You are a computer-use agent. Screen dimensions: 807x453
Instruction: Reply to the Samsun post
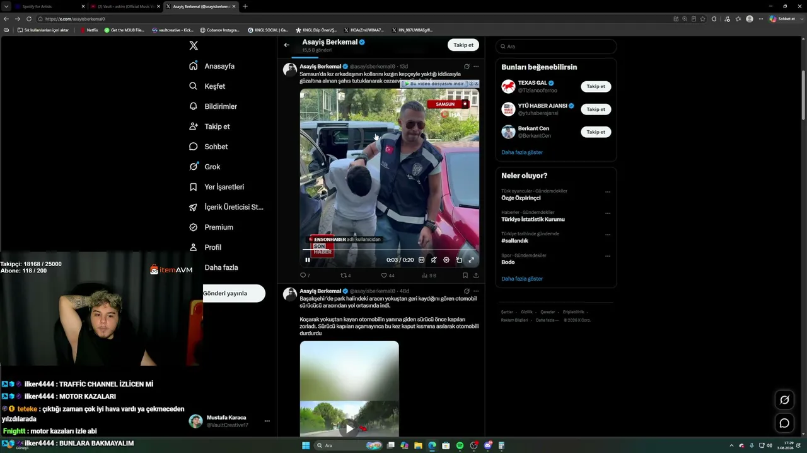pos(305,275)
